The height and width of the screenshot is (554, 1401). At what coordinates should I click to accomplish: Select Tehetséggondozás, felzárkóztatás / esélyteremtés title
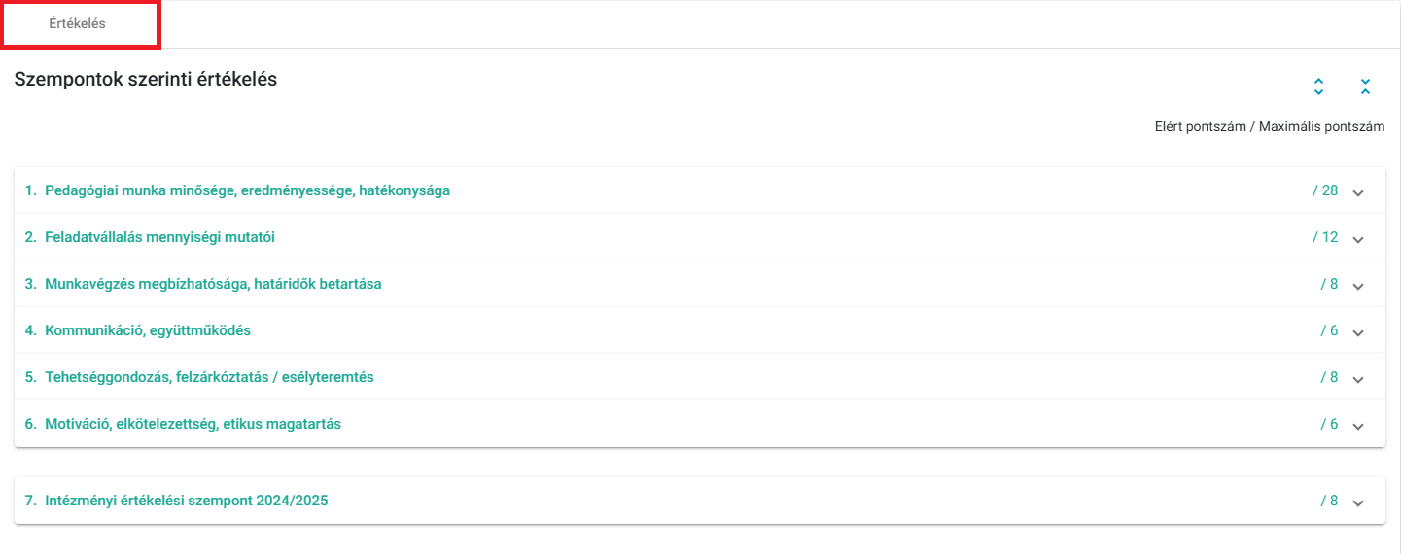[x=209, y=377]
